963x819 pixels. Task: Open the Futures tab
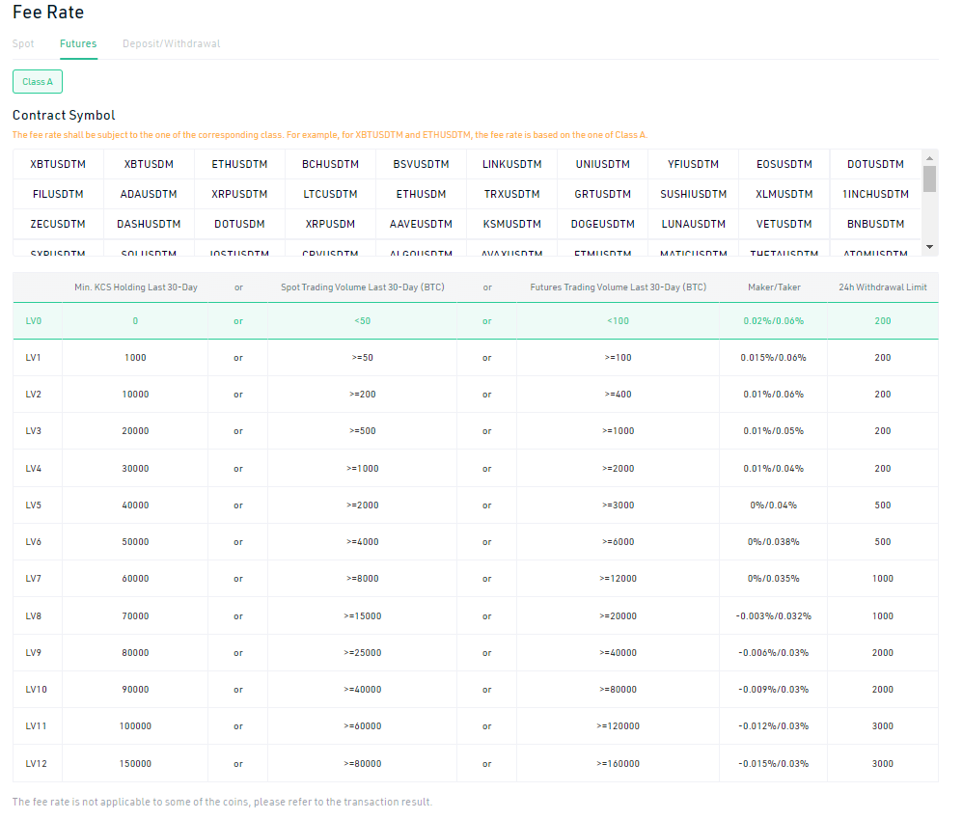click(x=78, y=43)
